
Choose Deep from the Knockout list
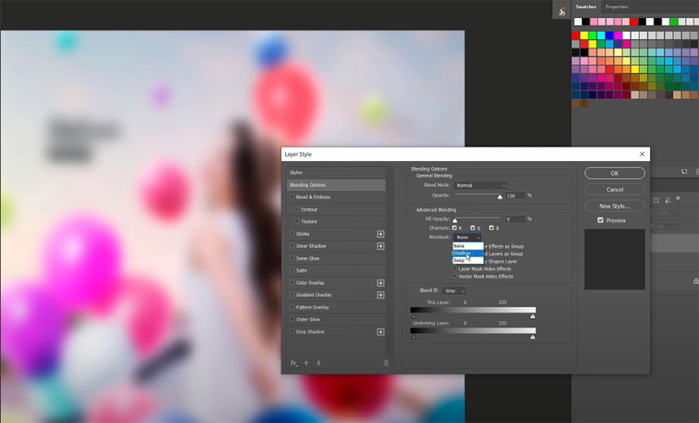(x=459, y=260)
